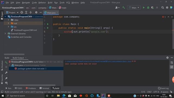Click the build tree horizontal scrollbar

click(34, 85)
